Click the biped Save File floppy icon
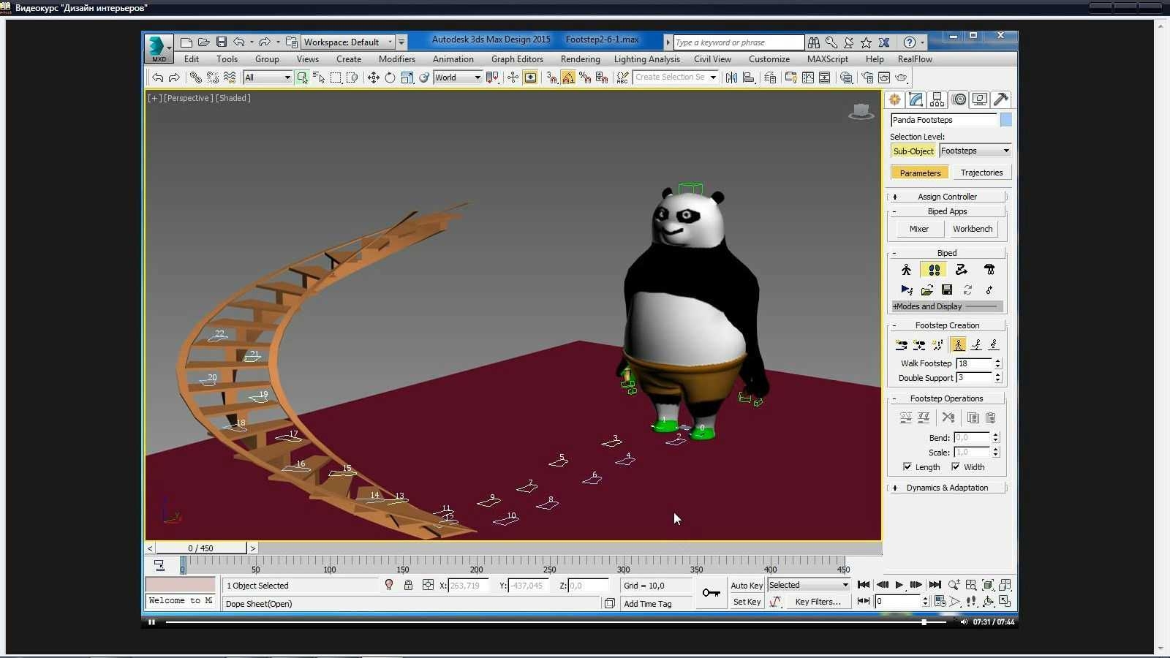This screenshot has width=1170, height=658. tap(947, 290)
